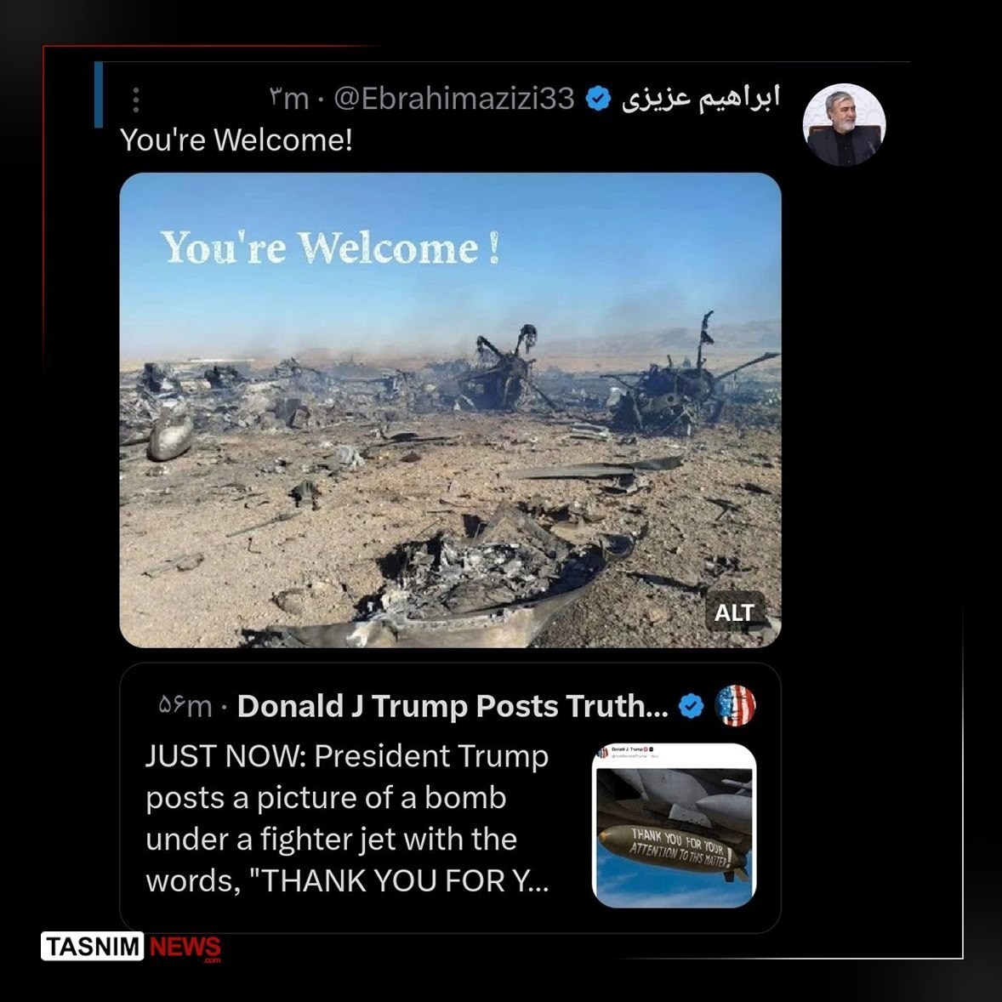Click verified badge next to Donald J Trump Posts Truth
The image size is (1002, 1002).
point(691,706)
